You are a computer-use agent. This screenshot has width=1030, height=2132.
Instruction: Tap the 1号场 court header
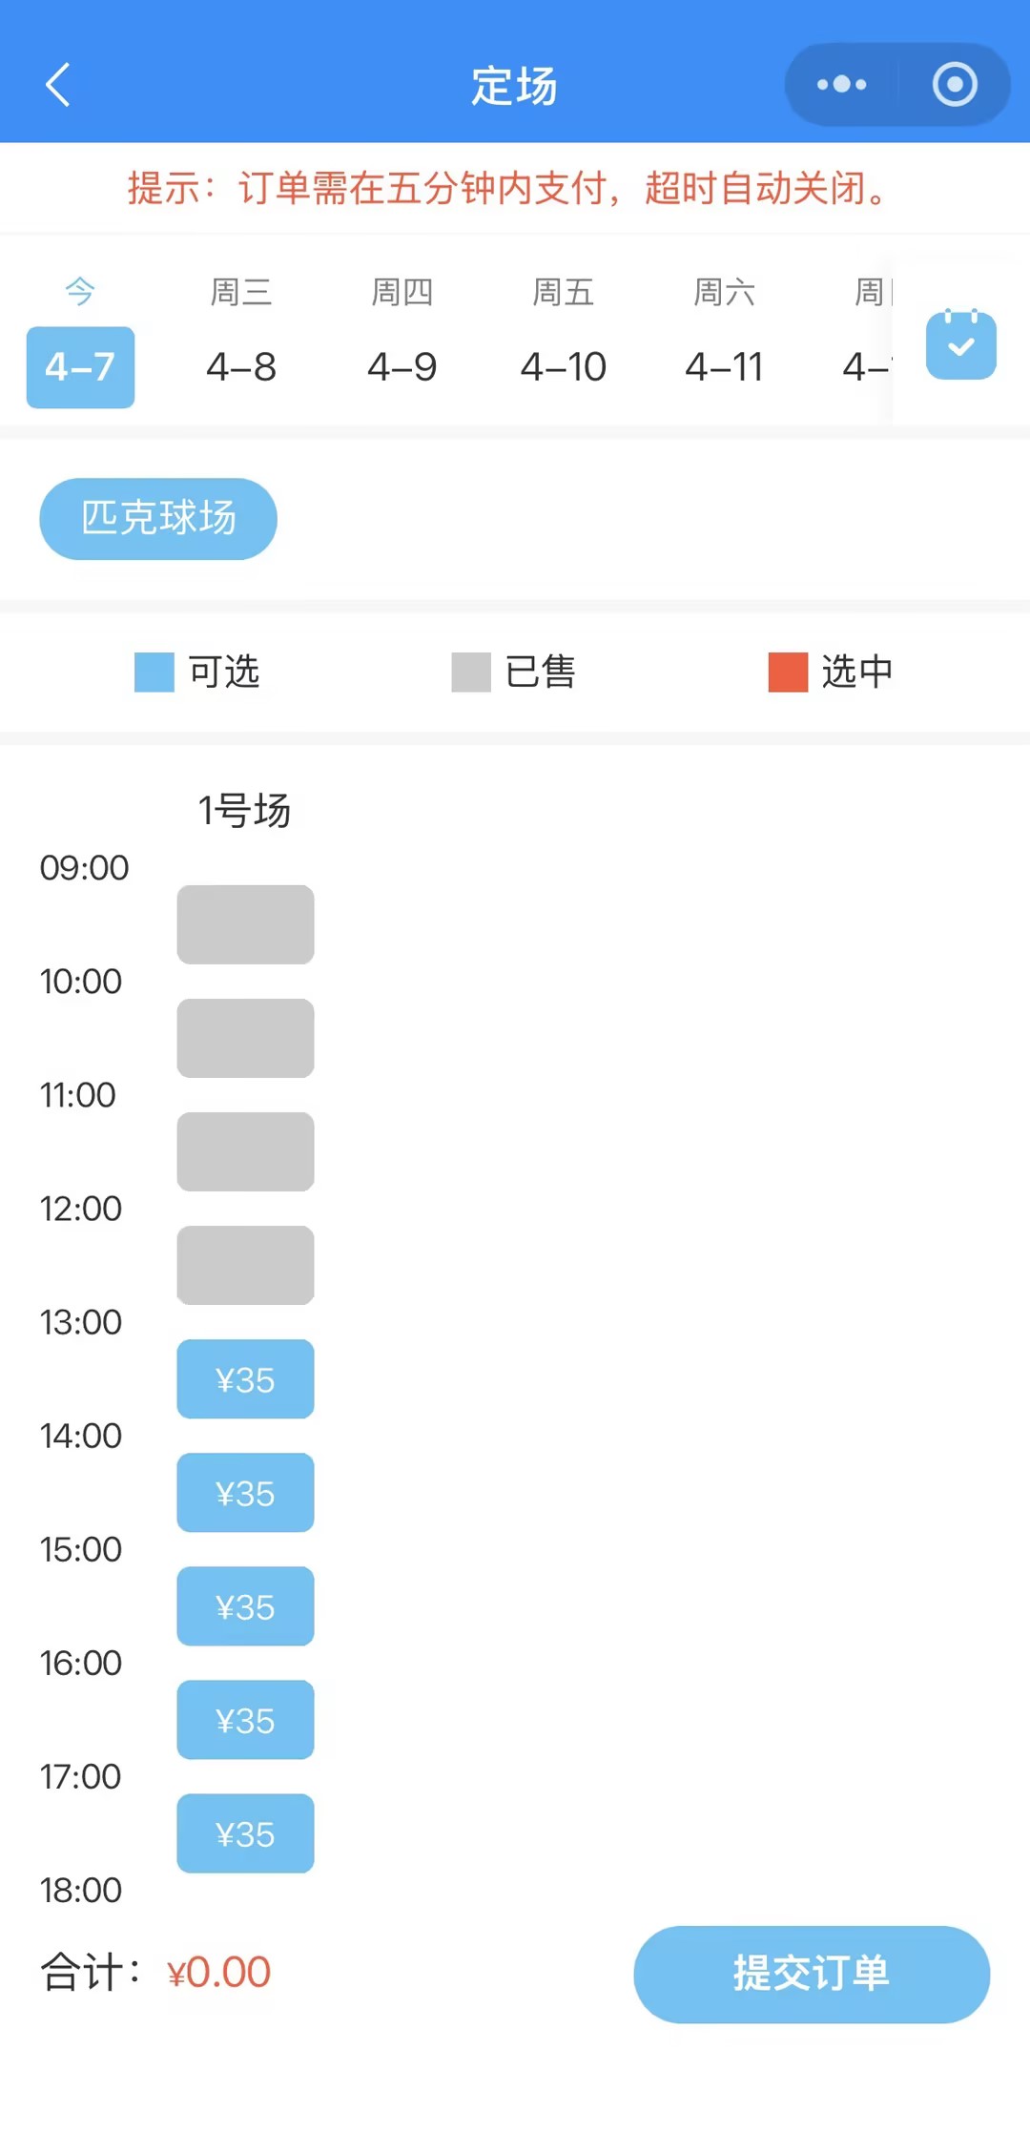pyautogui.click(x=244, y=811)
